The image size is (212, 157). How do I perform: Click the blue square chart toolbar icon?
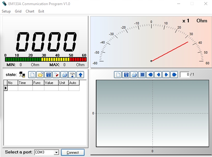coord(142,75)
